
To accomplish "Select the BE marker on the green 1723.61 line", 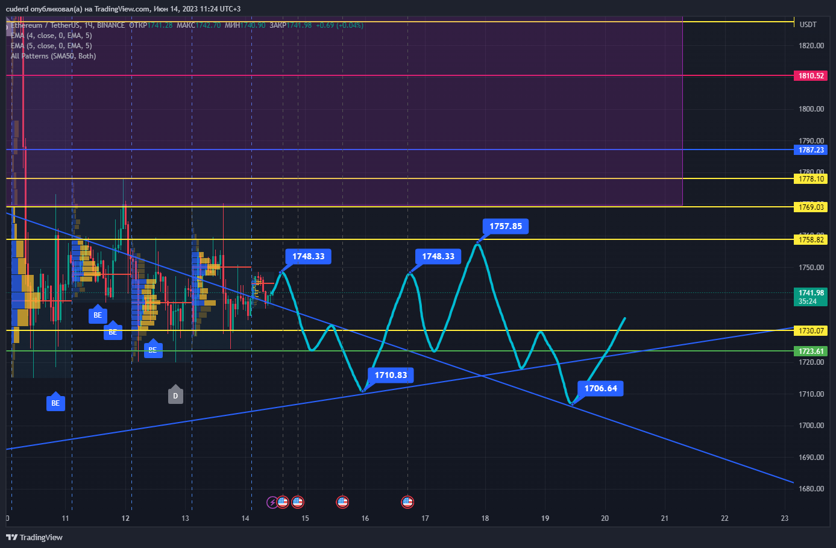I will [x=153, y=348].
